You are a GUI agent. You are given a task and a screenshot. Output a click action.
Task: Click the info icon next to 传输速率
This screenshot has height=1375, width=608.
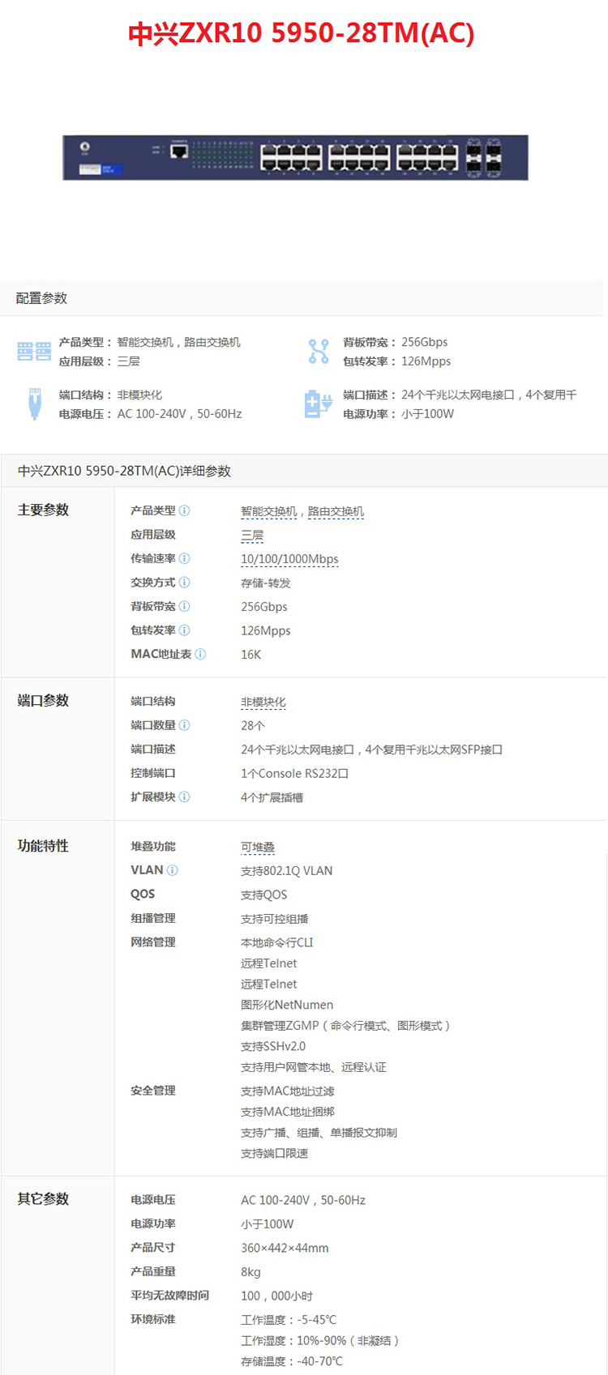coord(185,558)
